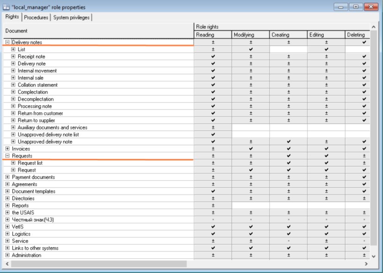383x273 pixels.
Task: Collapse the Delivery notes tree node
Action: [7, 42]
